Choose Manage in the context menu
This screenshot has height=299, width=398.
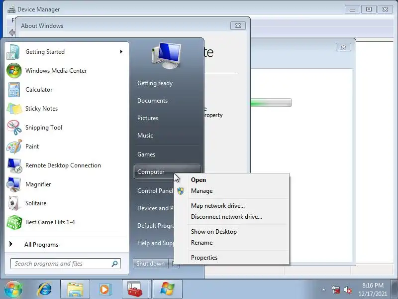(x=202, y=191)
